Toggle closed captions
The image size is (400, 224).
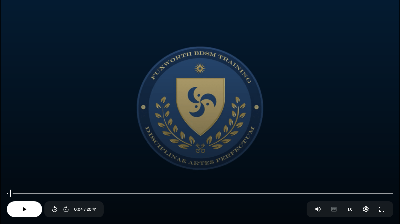click(x=334, y=209)
